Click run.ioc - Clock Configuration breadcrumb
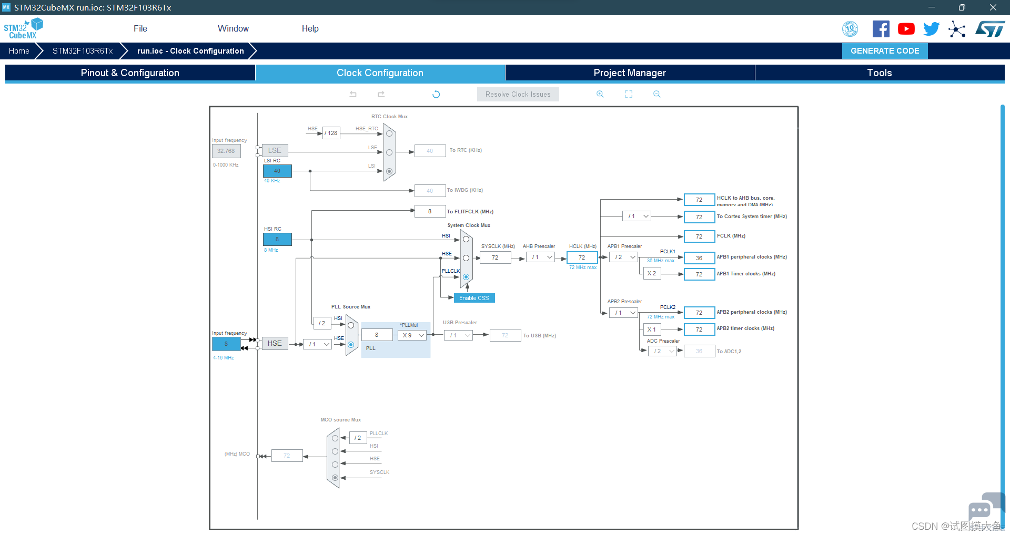 (x=190, y=51)
